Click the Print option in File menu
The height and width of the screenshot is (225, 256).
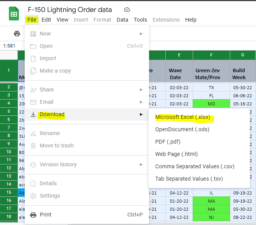point(46,215)
